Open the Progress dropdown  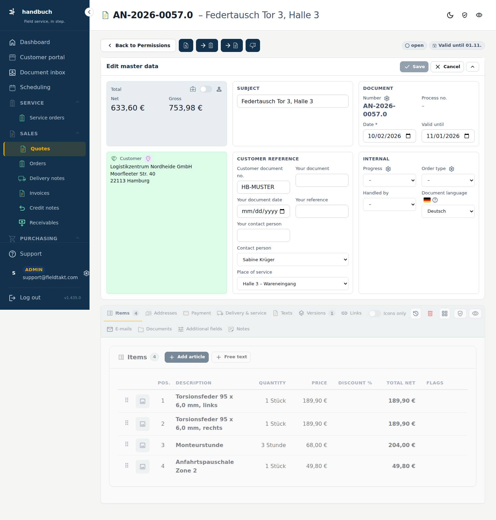[x=390, y=180]
